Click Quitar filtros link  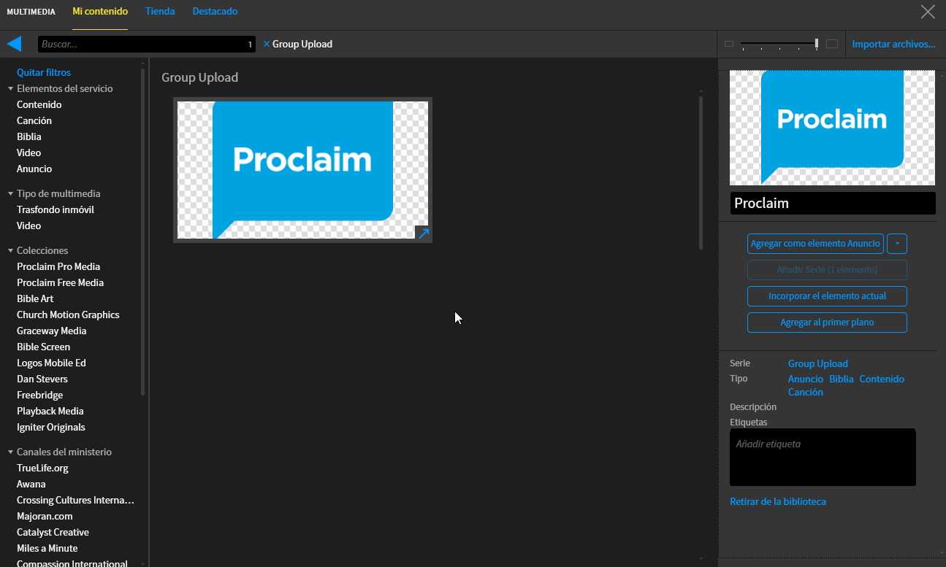click(x=44, y=72)
